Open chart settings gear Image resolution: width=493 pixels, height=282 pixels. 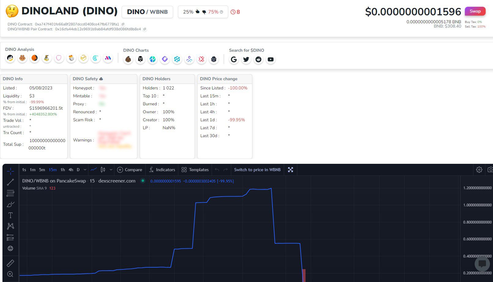pos(479,170)
